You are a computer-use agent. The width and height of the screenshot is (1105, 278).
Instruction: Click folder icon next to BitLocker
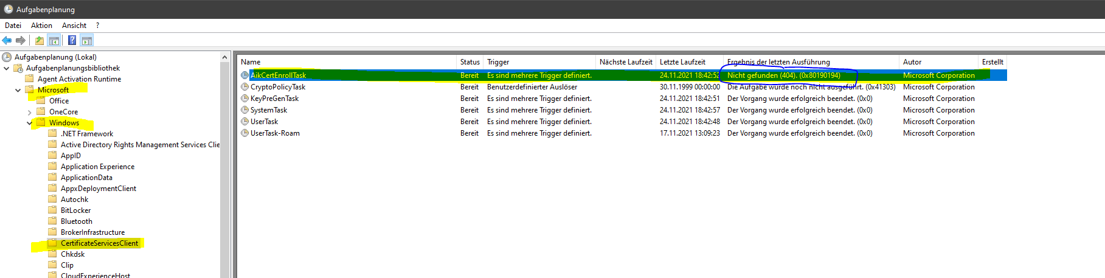click(x=52, y=210)
